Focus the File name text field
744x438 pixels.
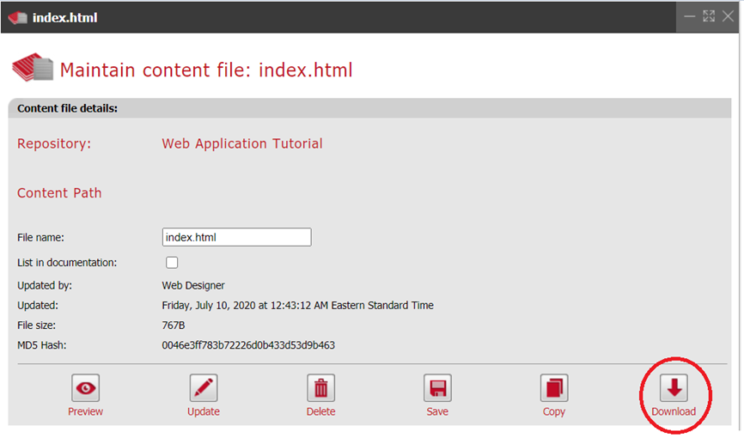click(236, 238)
